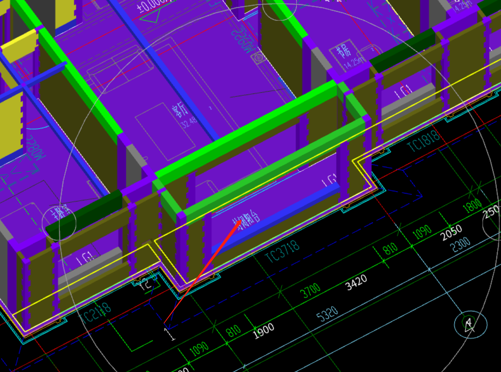This screenshot has height=372, width=501.
Task: Click the 1090 dimension left of 2050
Action: [422, 231]
